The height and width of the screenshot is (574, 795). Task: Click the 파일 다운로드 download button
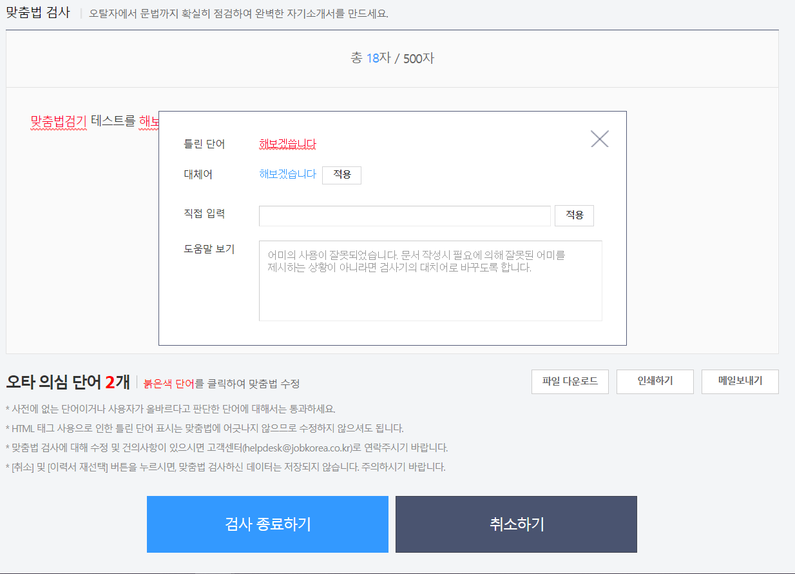tap(569, 381)
